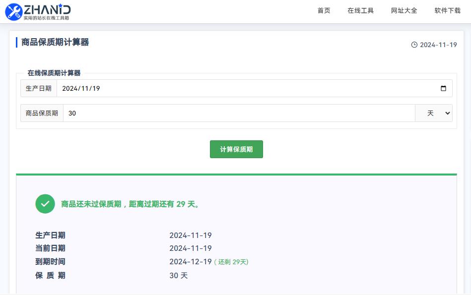
Task: Click the 生产日期 date input showing 2024/11/19
Action: [255, 88]
